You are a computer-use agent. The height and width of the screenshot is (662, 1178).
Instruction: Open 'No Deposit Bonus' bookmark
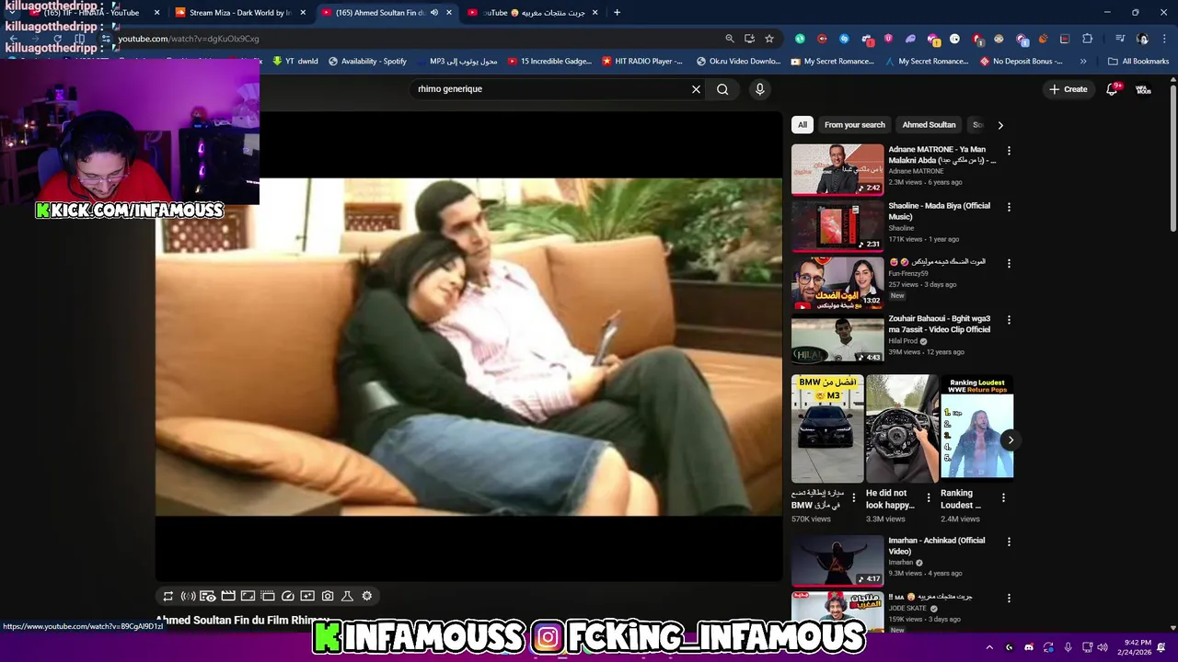(x=1022, y=62)
